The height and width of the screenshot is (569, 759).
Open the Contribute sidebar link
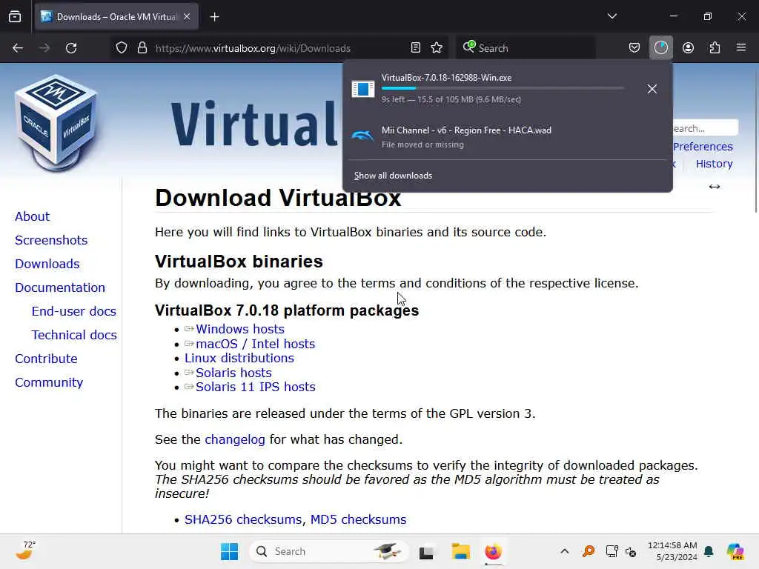[x=46, y=359]
